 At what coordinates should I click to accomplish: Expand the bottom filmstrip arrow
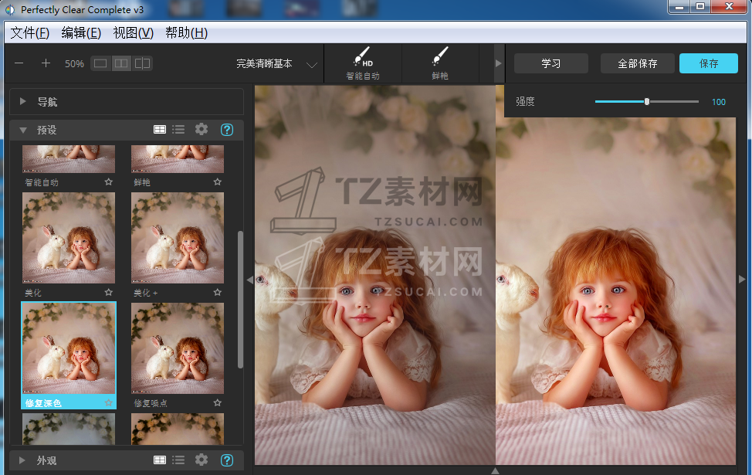[x=496, y=471]
